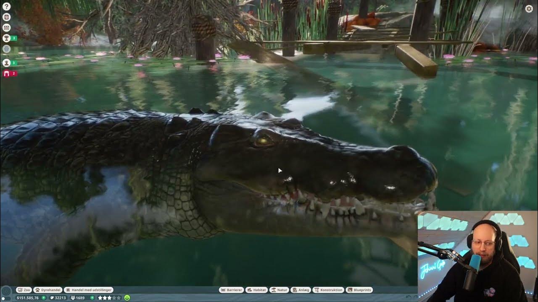The image size is (538, 302).
Task: Click the red shelter alert icon showing 2
Action: tap(6, 73)
